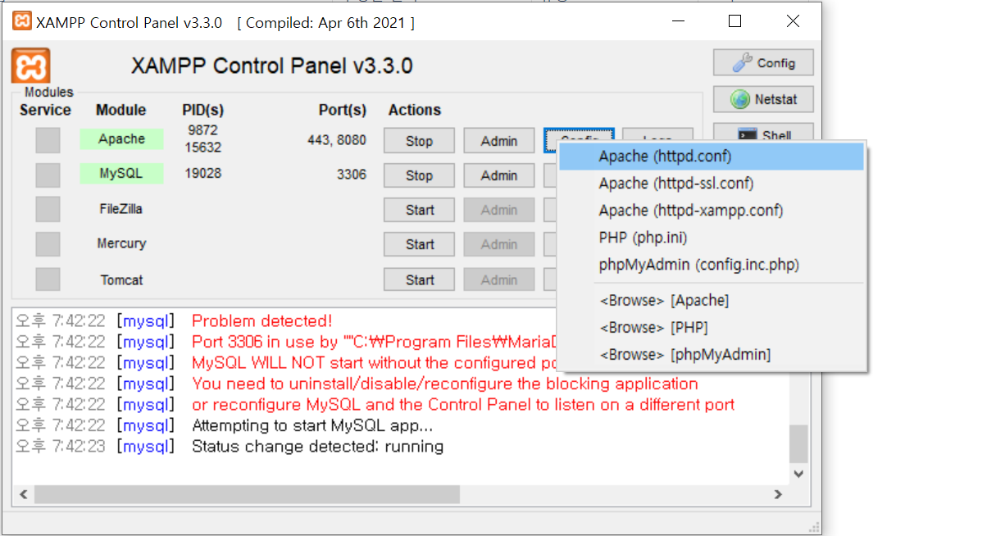Viewport: 996px width, 536px height.
Task: Click the log scrollbar left arrow
Action: click(23, 494)
